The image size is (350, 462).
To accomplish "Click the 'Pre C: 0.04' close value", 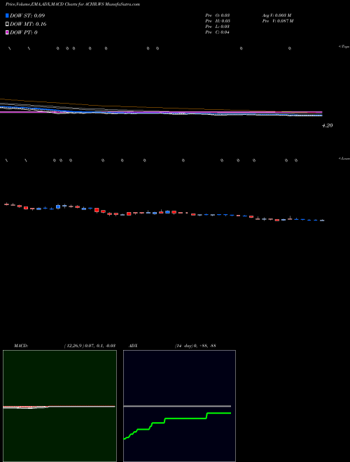I will click(218, 32).
